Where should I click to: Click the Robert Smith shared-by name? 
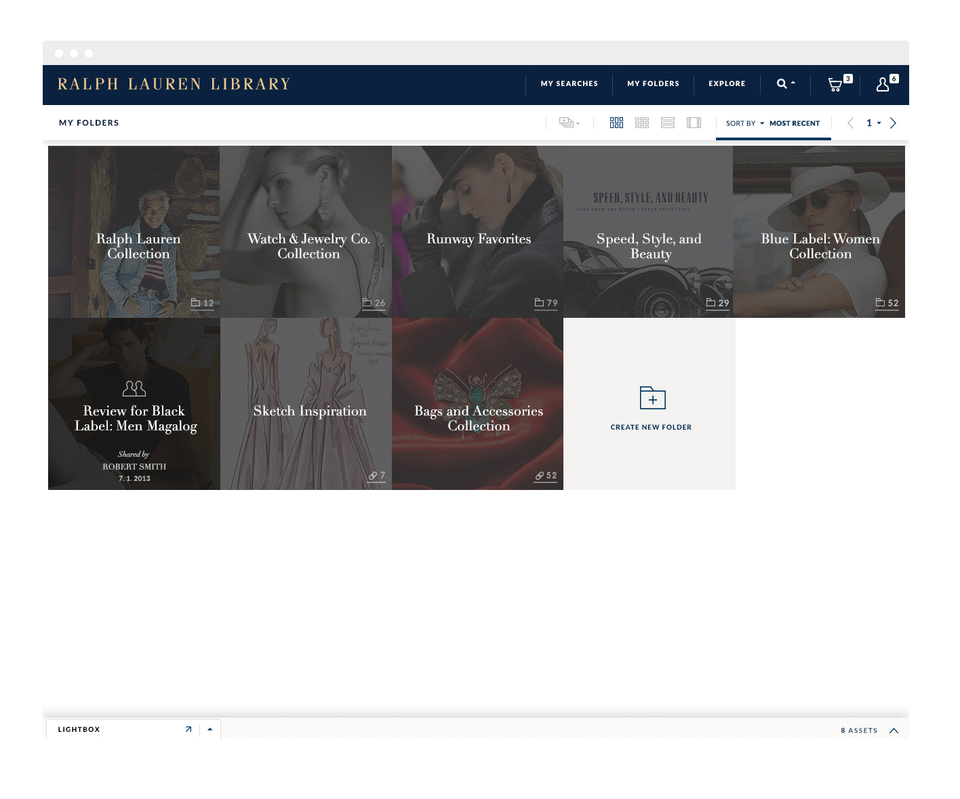(x=134, y=467)
